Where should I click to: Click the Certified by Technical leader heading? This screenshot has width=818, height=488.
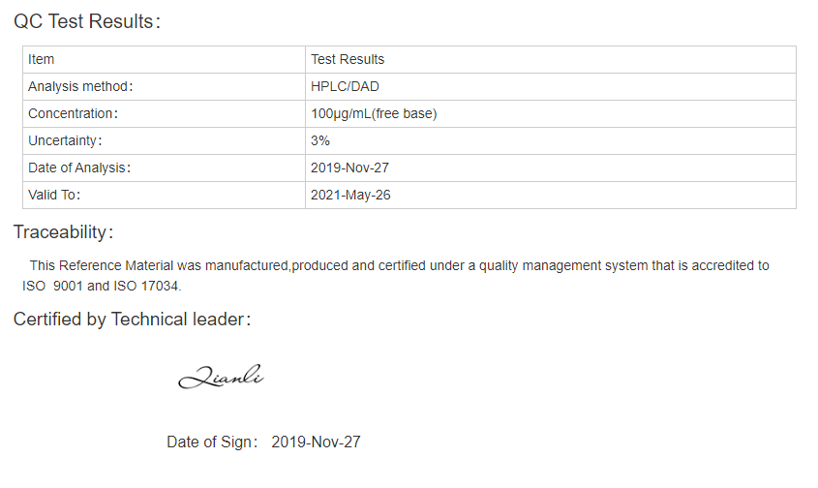(132, 320)
